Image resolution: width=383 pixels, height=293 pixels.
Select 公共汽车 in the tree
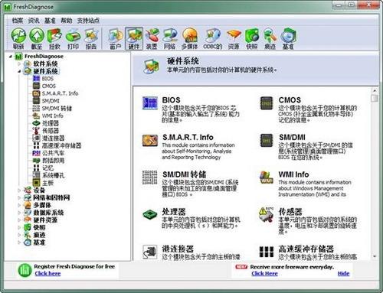click(53, 153)
